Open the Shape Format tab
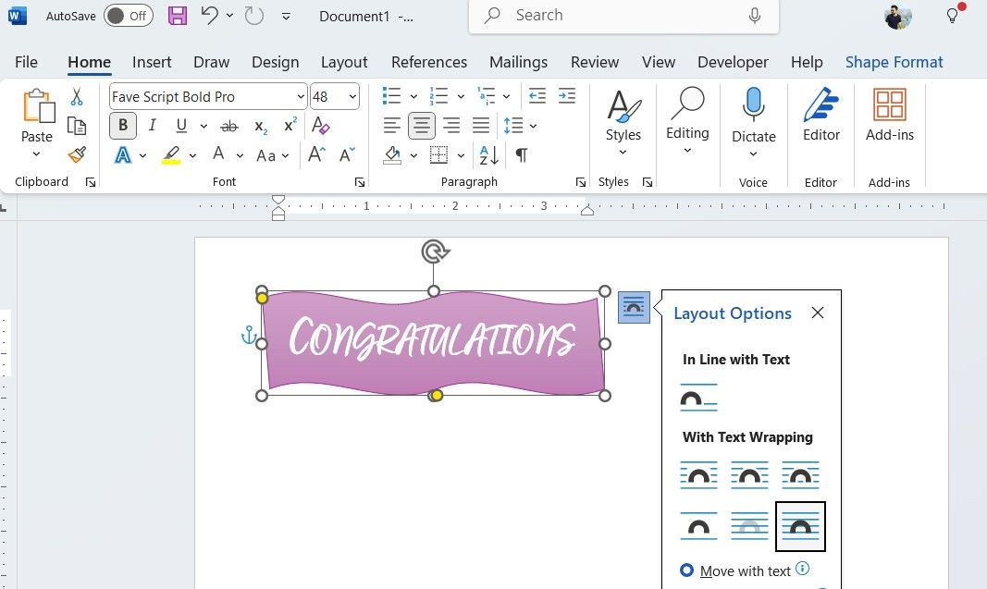Screen dimensions: 987x589 [x=894, y=62]
